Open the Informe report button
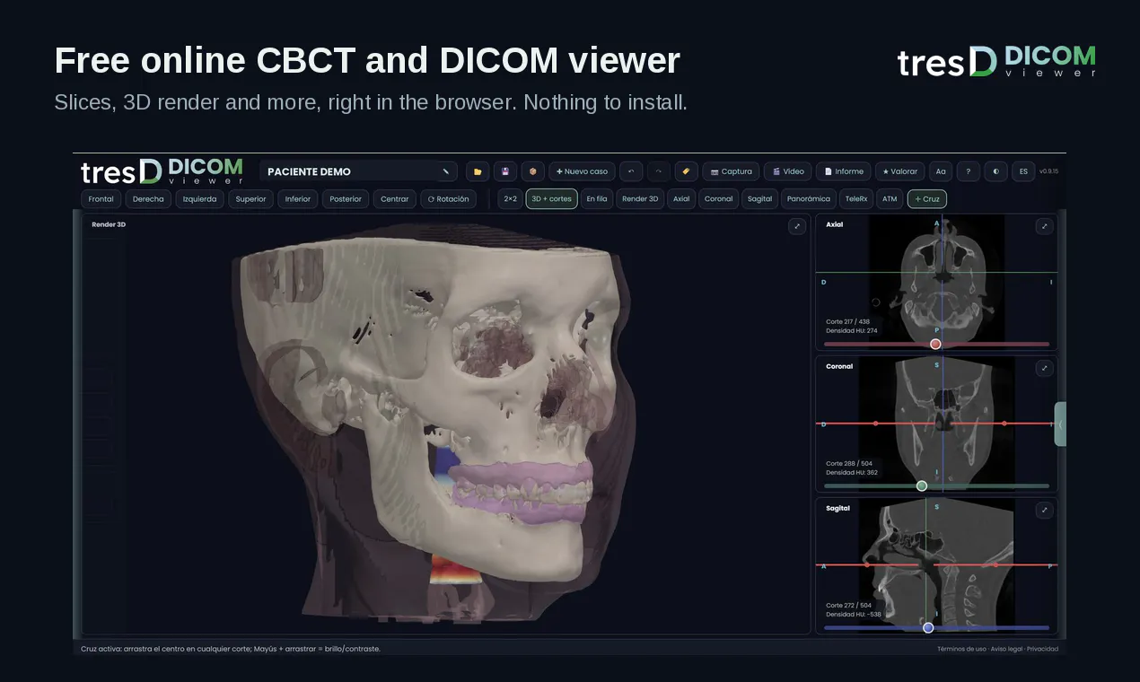The image size is (1140, 682). point(843,171)
